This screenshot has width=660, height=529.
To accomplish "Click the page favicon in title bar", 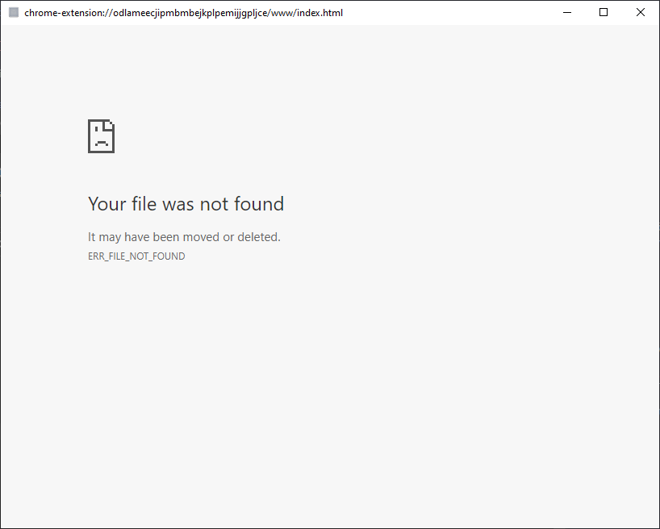I will tap(13, 13).
